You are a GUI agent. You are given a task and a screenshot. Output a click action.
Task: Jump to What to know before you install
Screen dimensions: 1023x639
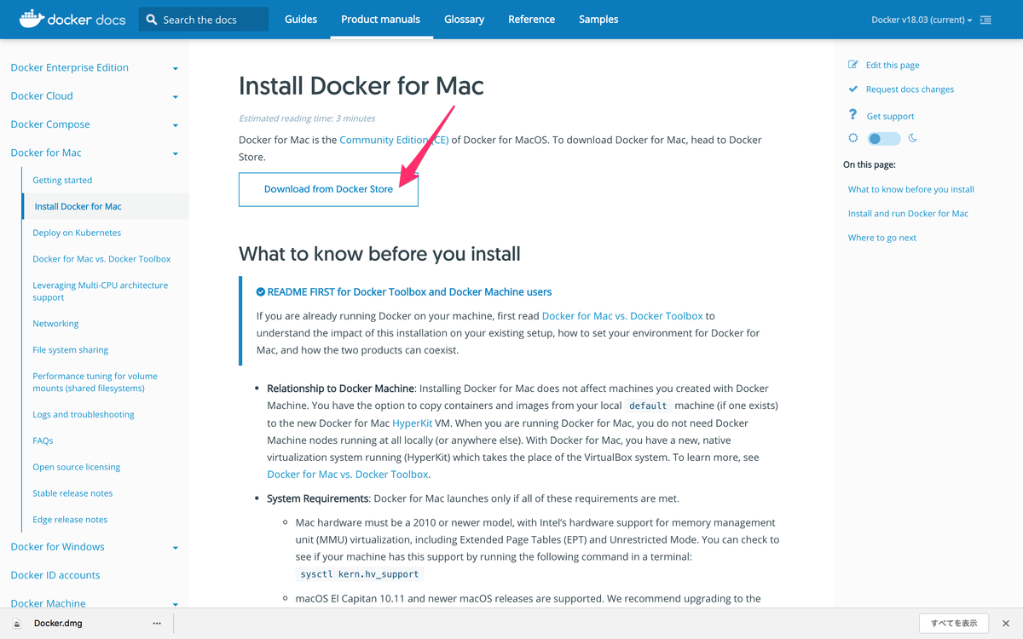pos(911,189)
